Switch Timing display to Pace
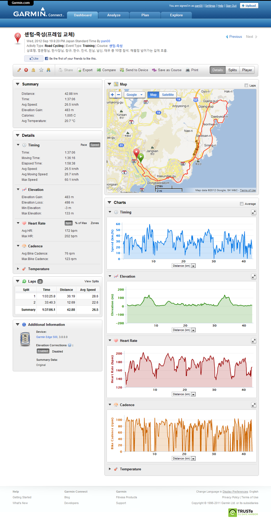Screen dimensions: 271x526 tap(84, 145)
